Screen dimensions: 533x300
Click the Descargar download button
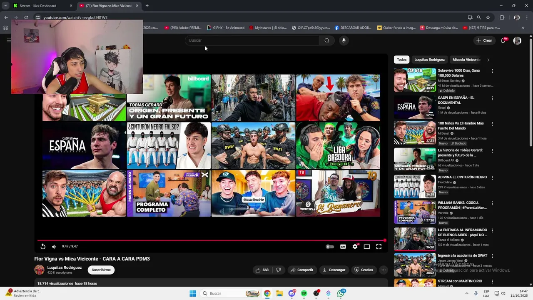pyautogui.click(x=334, y=270)
